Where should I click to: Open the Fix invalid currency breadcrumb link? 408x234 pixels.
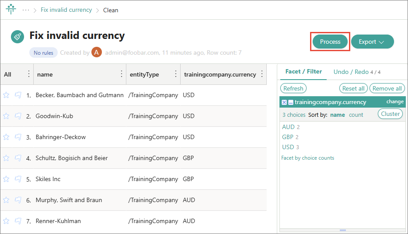coord(66,10)
